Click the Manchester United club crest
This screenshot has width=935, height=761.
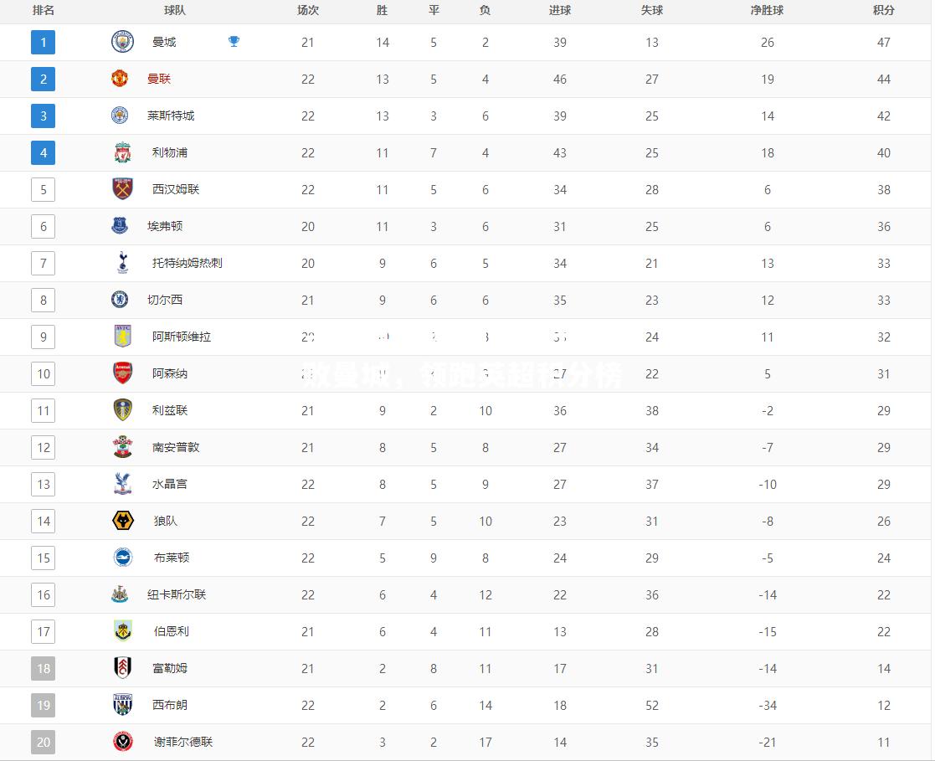click(x=119, y=79)
